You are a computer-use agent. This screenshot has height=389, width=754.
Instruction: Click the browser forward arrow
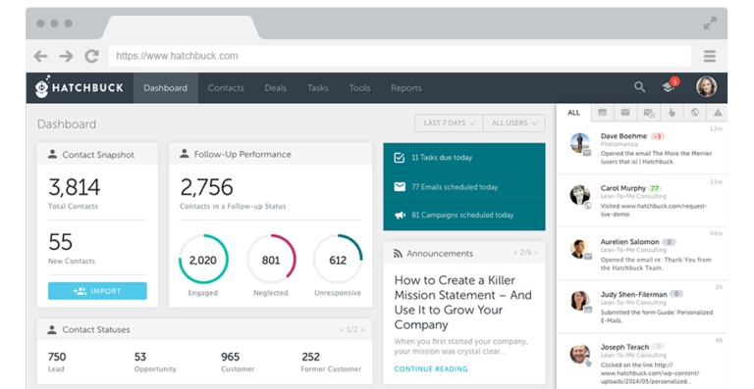click(x=67, y=56)
